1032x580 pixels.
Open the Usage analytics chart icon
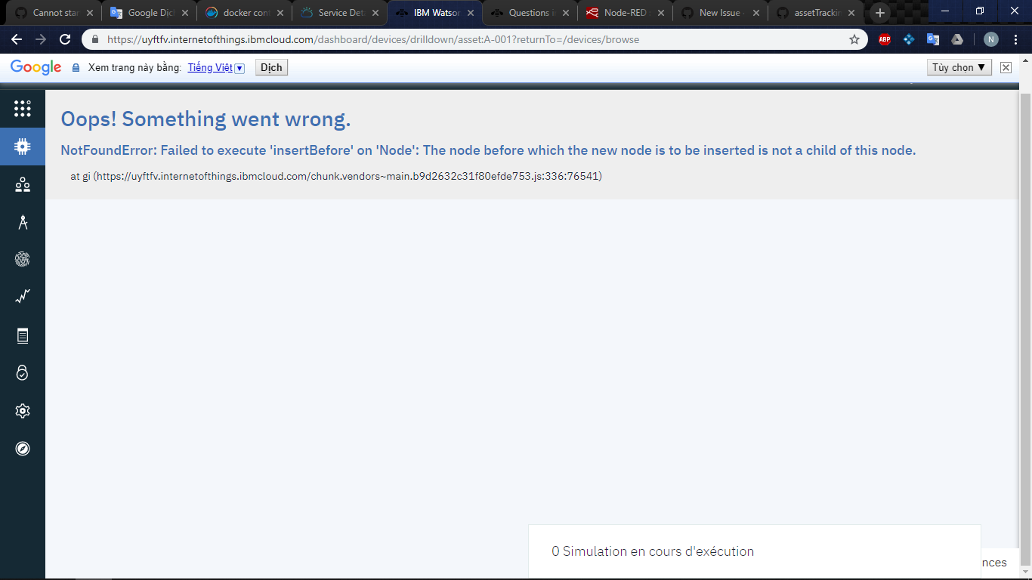23,296
